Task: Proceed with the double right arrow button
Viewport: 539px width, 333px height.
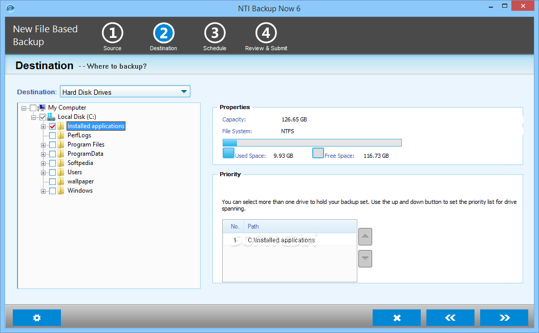Action: (504, 318)
